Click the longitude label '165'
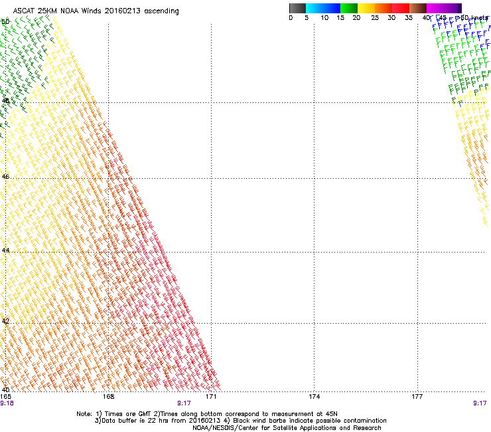 tap(5, 397)
